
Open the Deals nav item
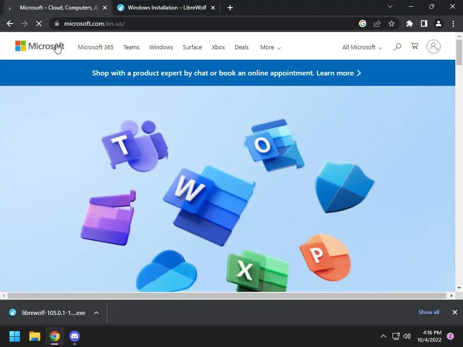coord(241,47)
